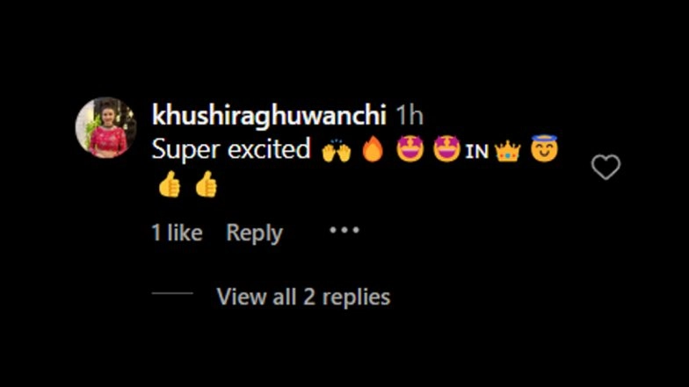This screenshot has height=387, width=689.
Task: Reply to khushiraghuwanchi's comment
Action: 255,233
